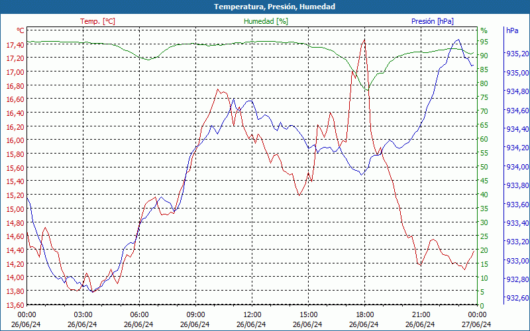Click temperature axis value '14,40'
The height and width of the screenshot is (331, 530).
coord(15,250)
